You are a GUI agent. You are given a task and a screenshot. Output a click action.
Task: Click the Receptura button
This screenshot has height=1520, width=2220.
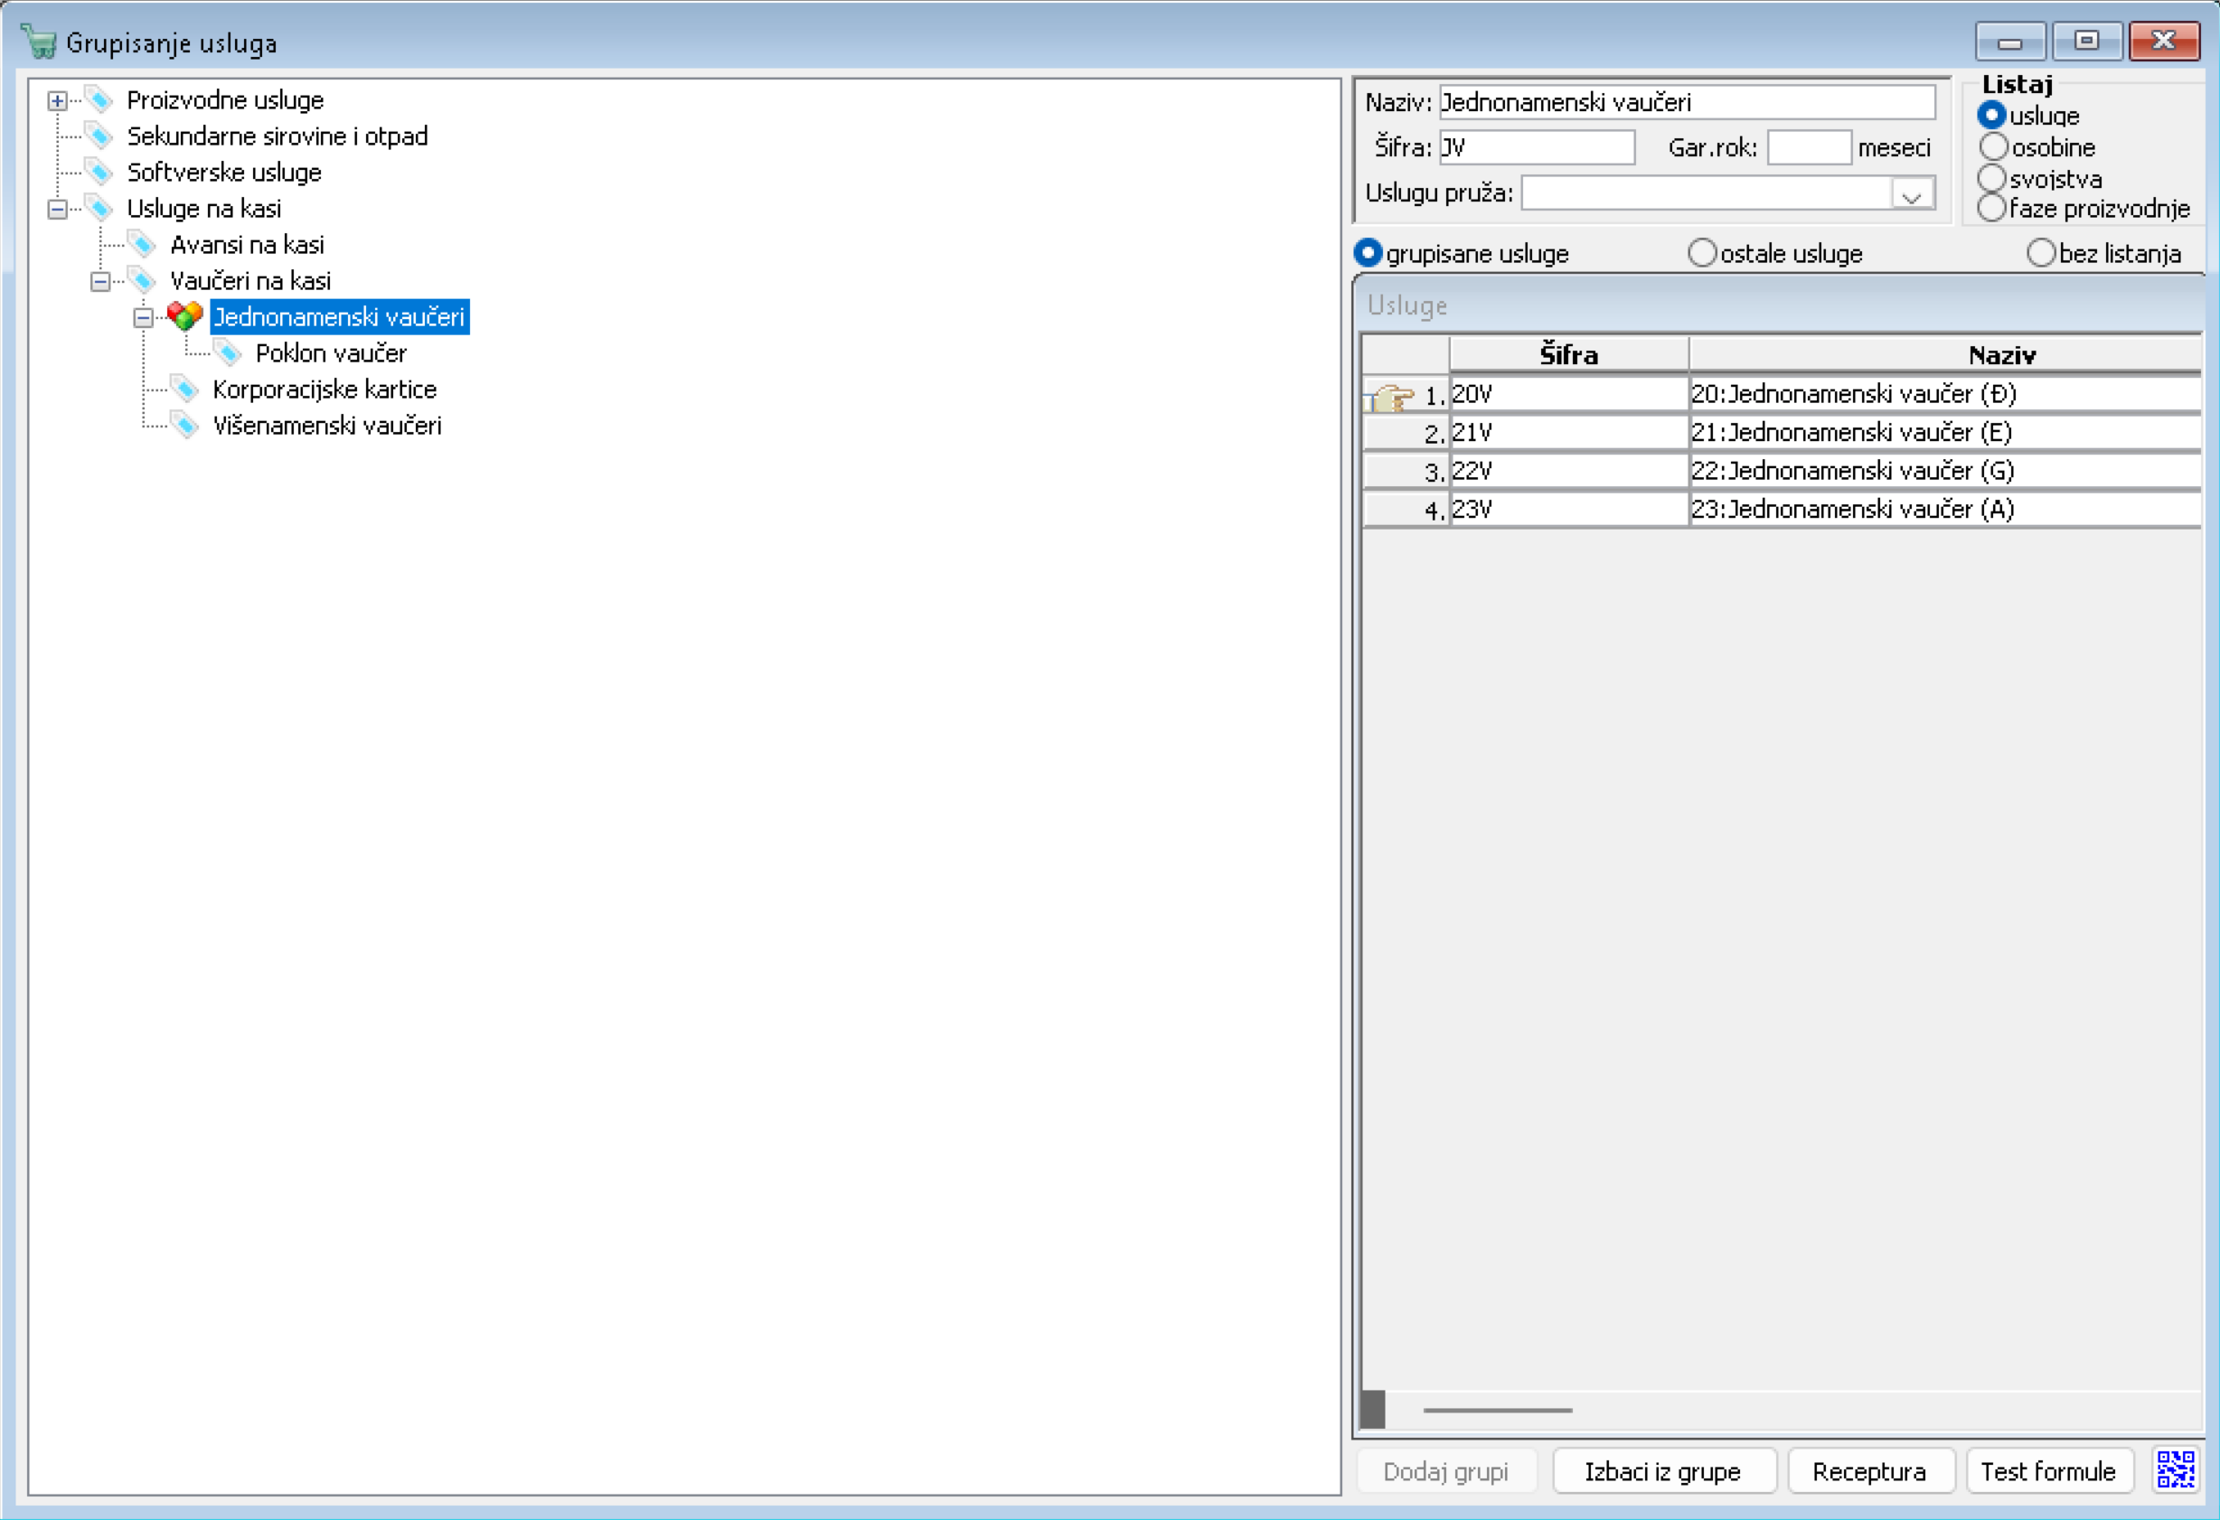point(1868,1470)
